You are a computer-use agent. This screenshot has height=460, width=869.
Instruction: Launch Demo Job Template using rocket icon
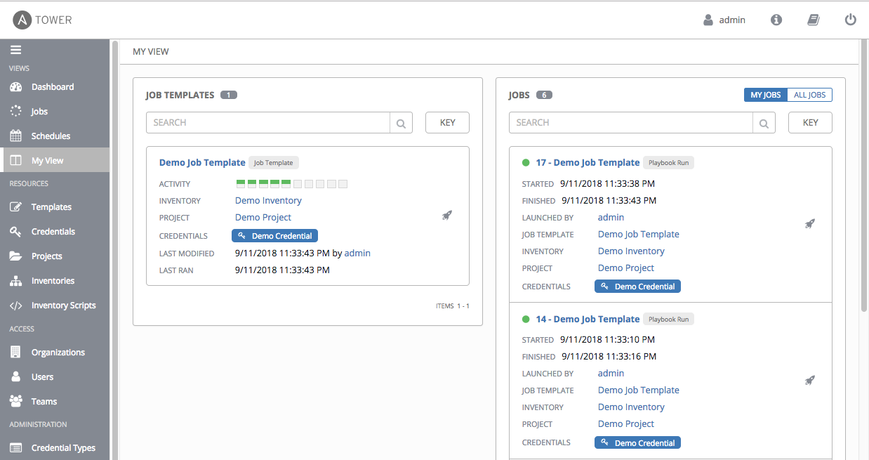[446, 216]
